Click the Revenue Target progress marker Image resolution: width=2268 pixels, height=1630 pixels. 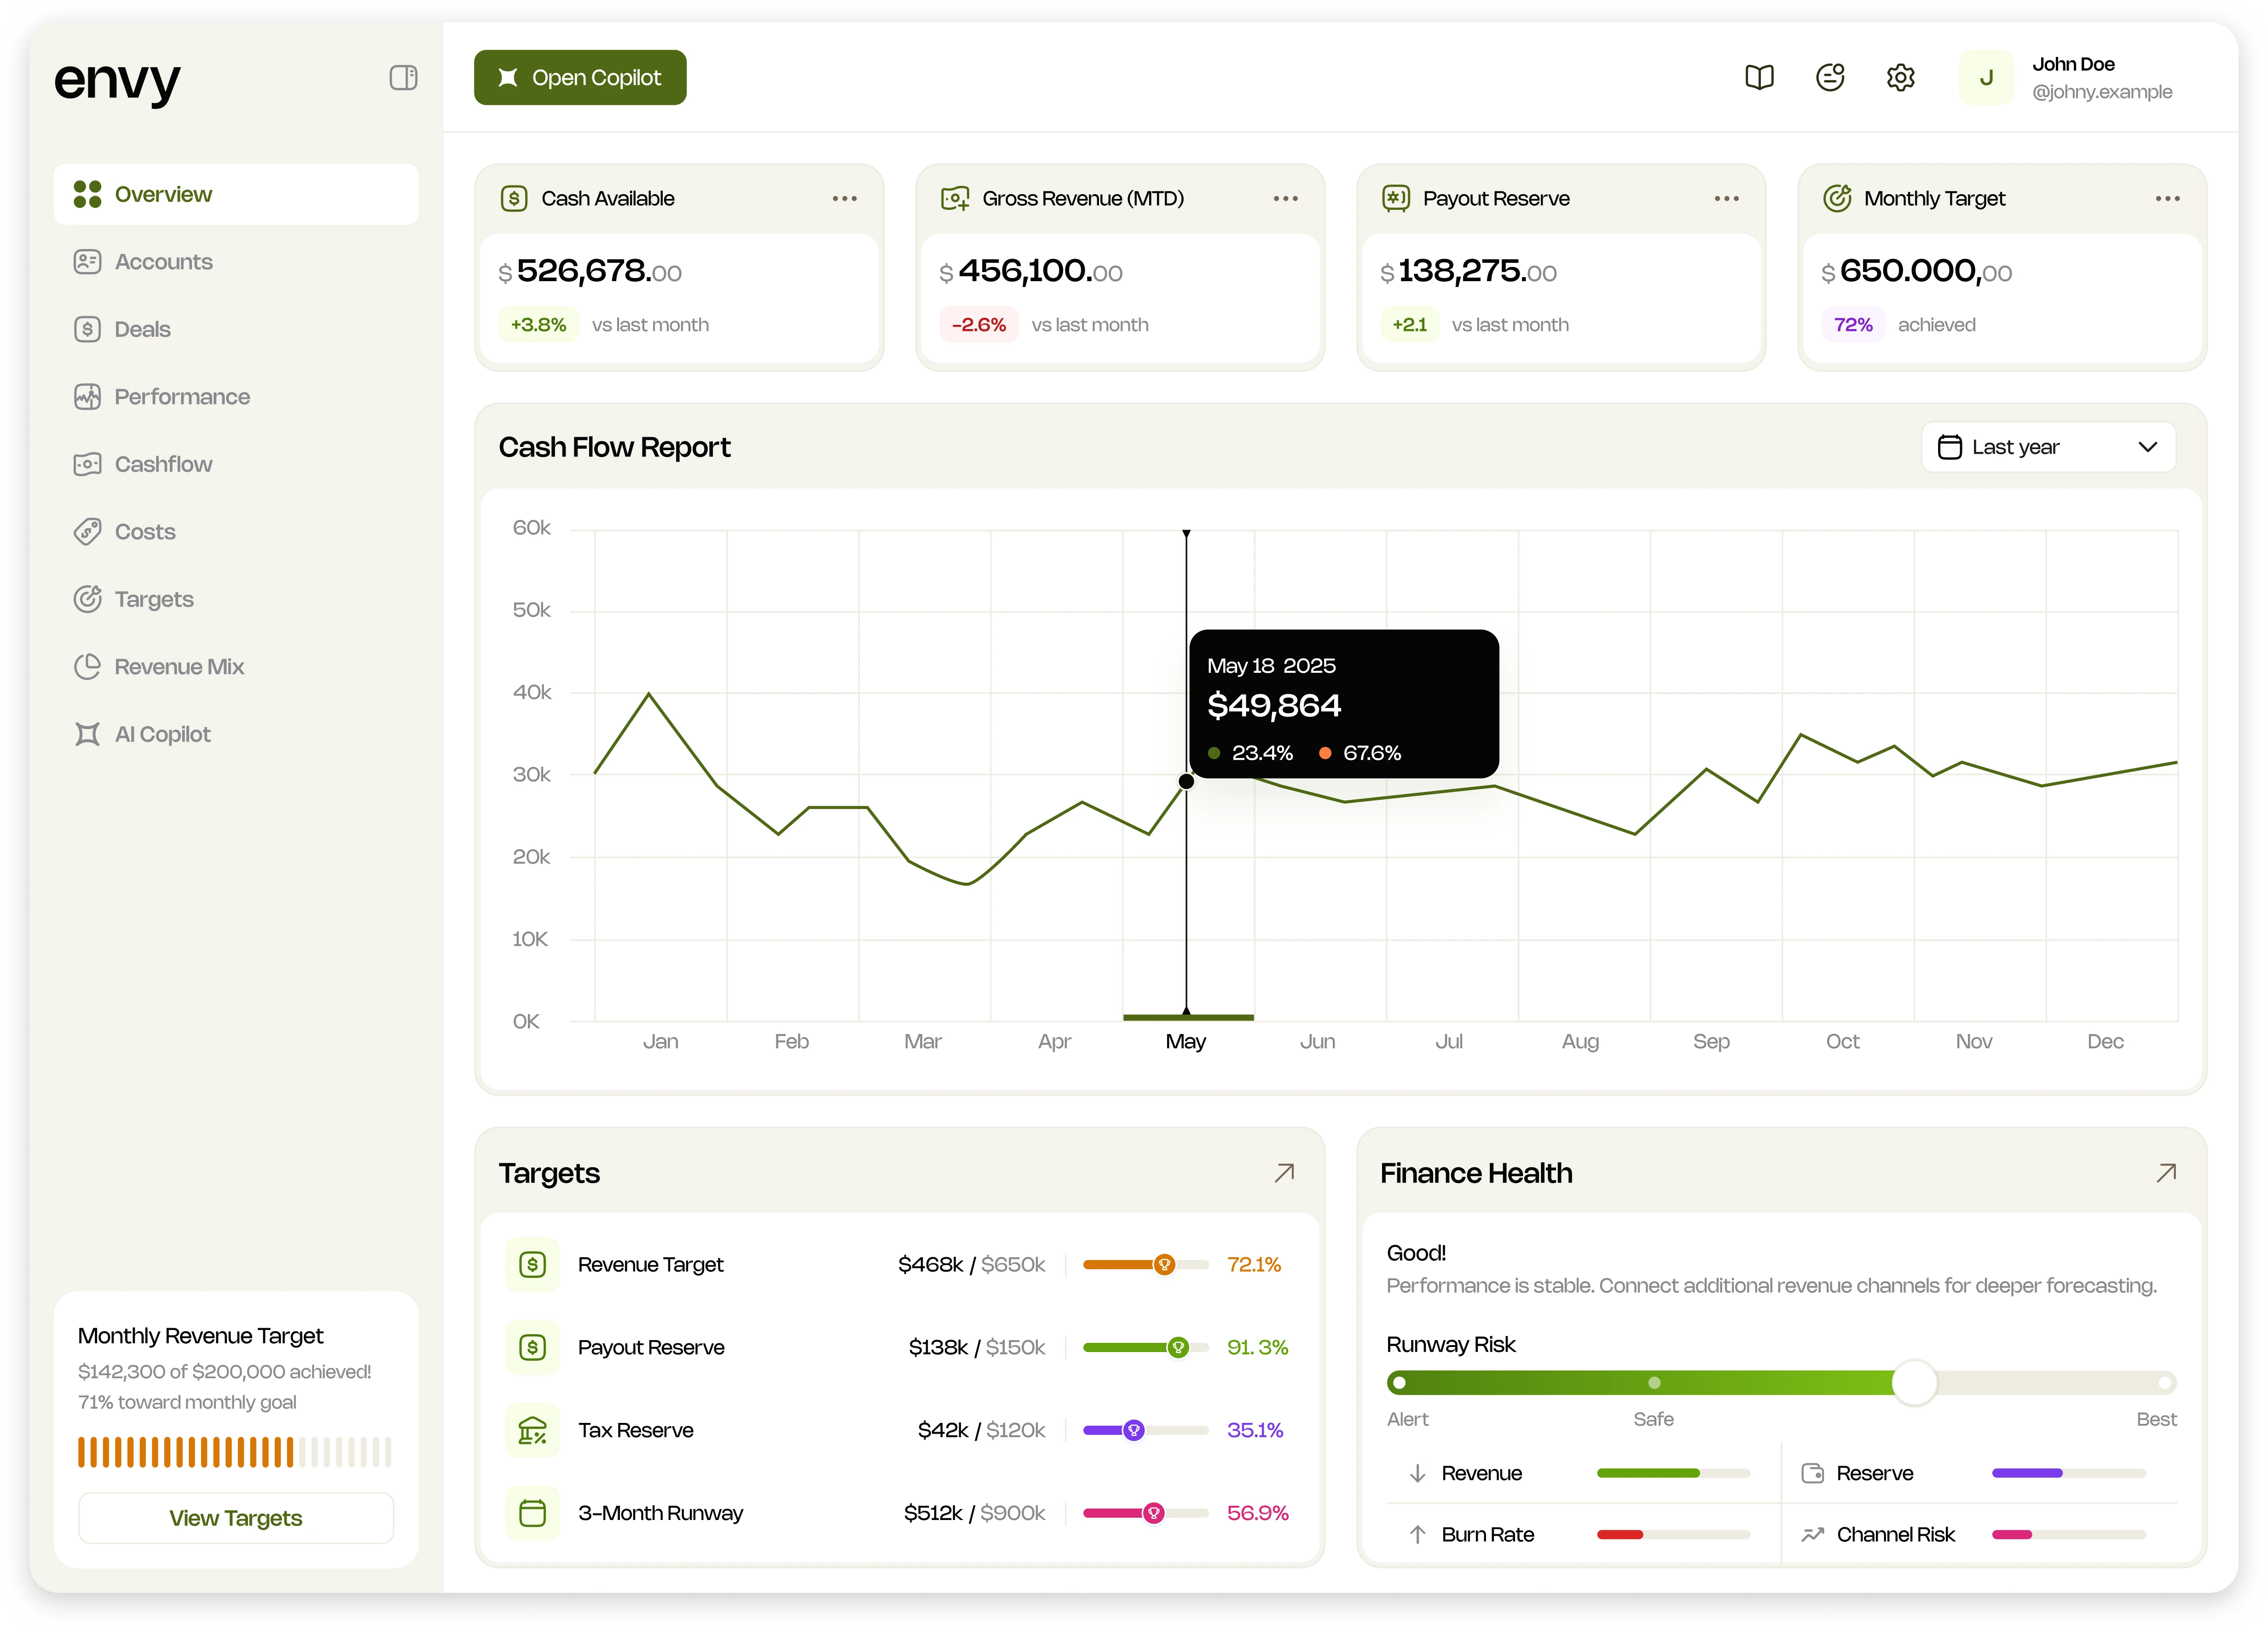1164,1265
